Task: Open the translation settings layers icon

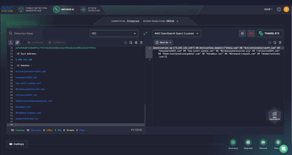Action: point(242,34)
